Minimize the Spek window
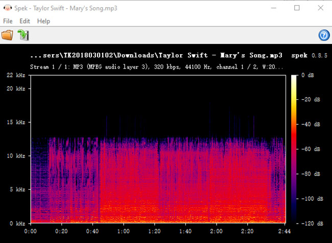The height and width of the screenshot is (243, 332). point(274,8)
